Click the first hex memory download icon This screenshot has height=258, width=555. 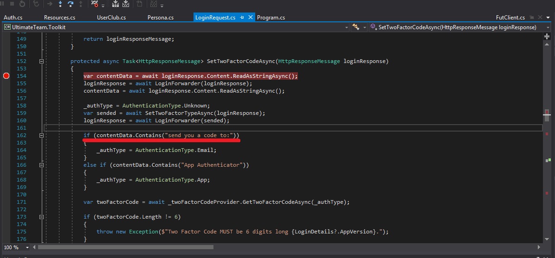[116, 4]
